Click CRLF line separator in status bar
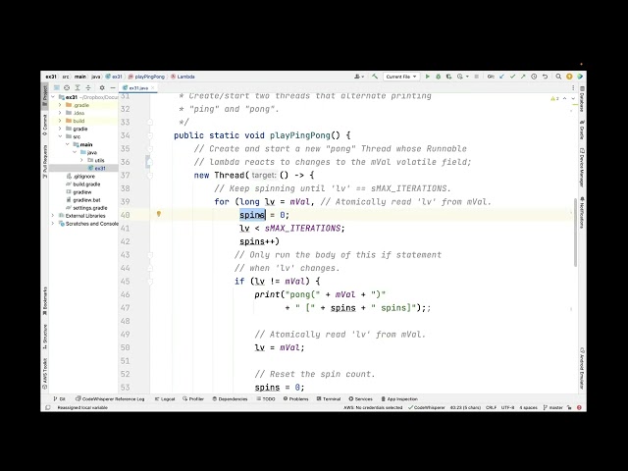Image resolution: width=628 pixels, height=471 pixels. (x=491, y=408)
